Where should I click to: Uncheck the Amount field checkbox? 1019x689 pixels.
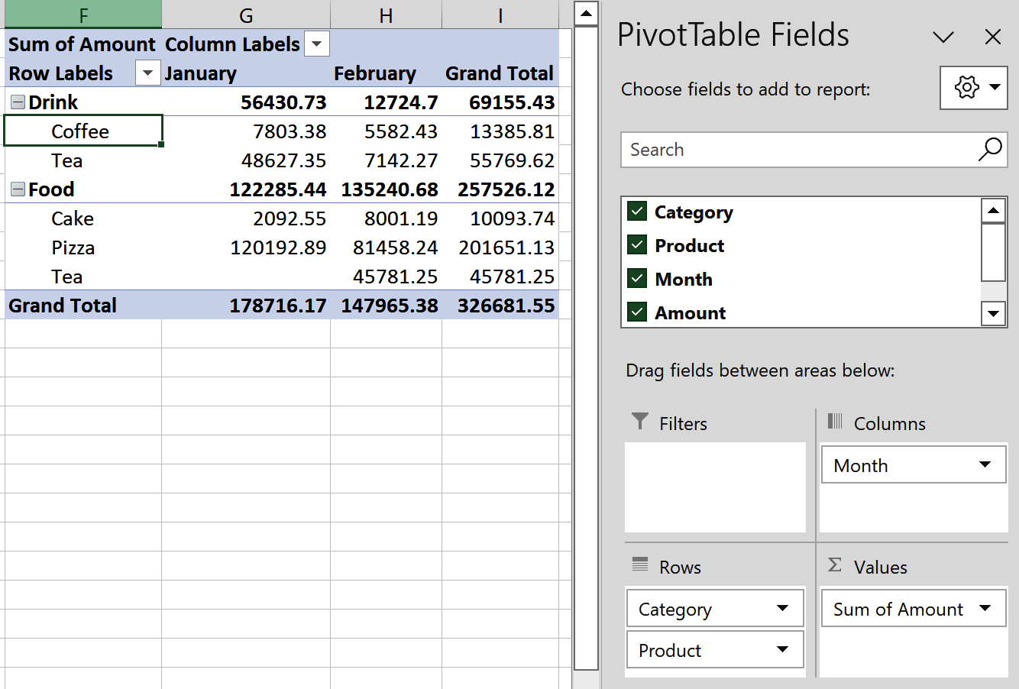[637, 312]
